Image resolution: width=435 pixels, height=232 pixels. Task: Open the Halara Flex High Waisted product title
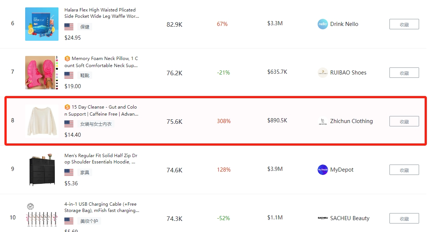click(x=101, y=13)
